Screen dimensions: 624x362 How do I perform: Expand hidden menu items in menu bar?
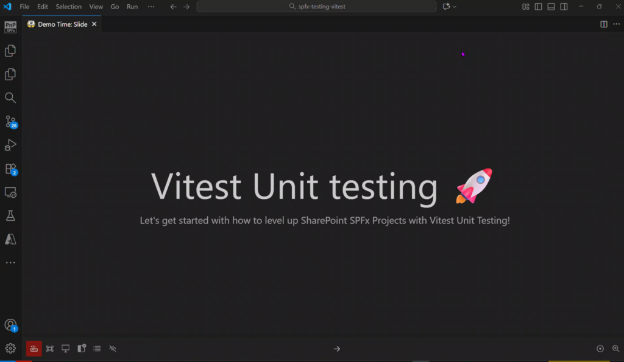[x=151, y=7]
